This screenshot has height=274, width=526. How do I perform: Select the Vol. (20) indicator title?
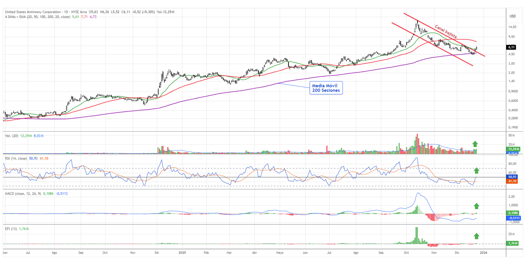click(x=12, y=136)
